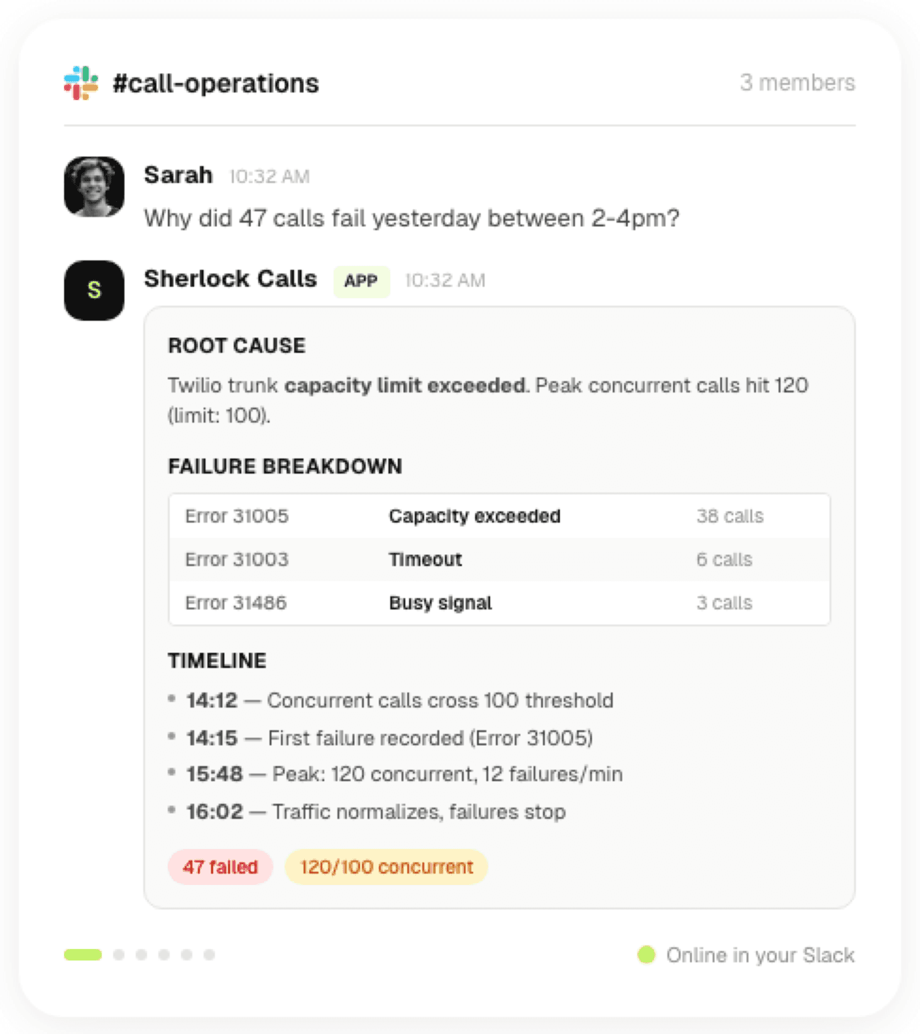
Task: Click the Sherlock Calls sender name
Action: coord(230,279)
